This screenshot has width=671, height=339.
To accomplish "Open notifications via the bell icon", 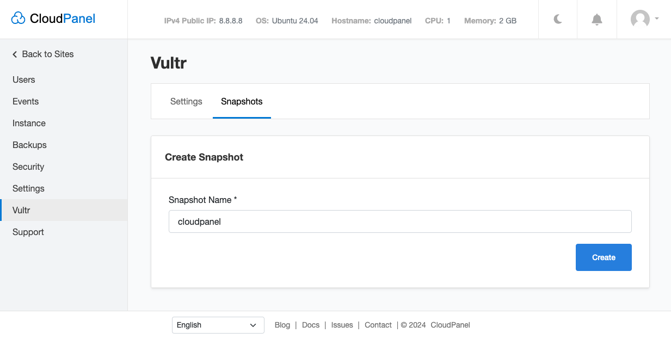I will (596, 19).
